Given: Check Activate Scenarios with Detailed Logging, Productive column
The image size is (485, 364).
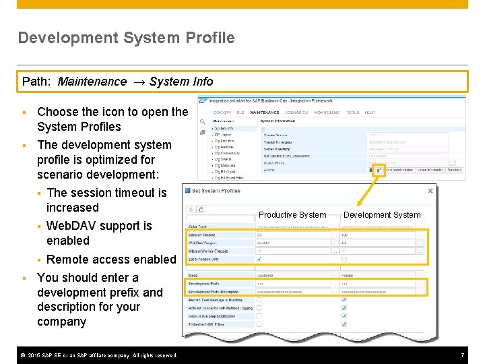Looking at the screenshot, I should point(259,308).
